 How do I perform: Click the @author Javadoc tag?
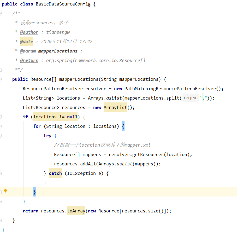click(29, 32)
